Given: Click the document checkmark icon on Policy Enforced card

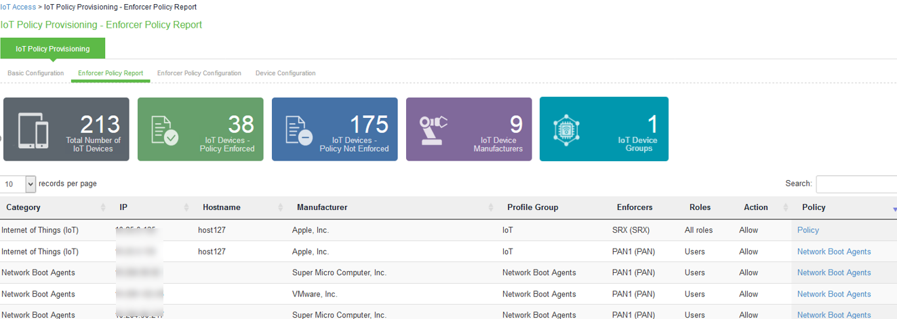Looking at the screenshot, I should tap(164, 130).
